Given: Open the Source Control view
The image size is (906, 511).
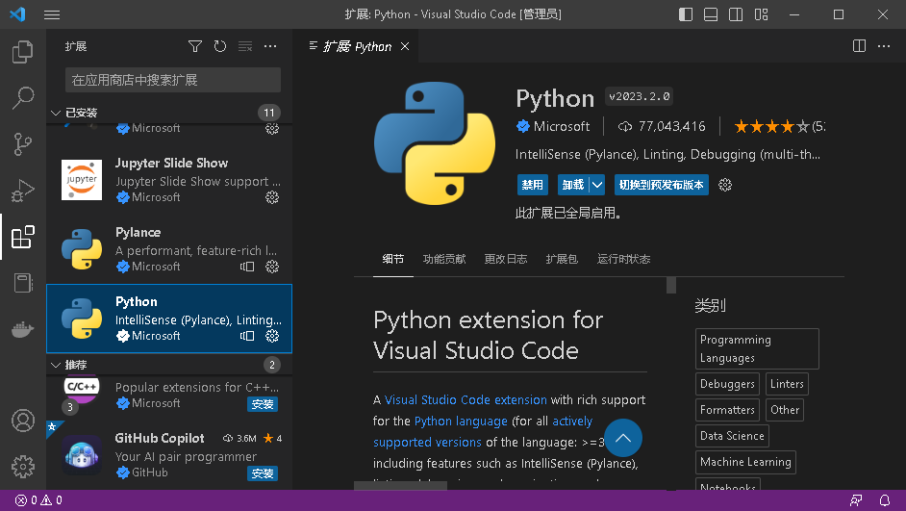Looking at the screenshot, I should pos(22,144).
